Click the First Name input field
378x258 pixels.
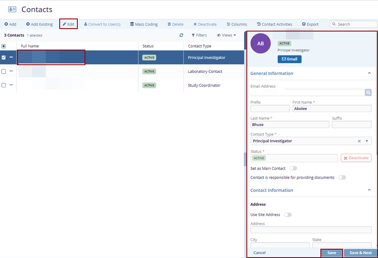pyautogui.click(x=332, y=109)
